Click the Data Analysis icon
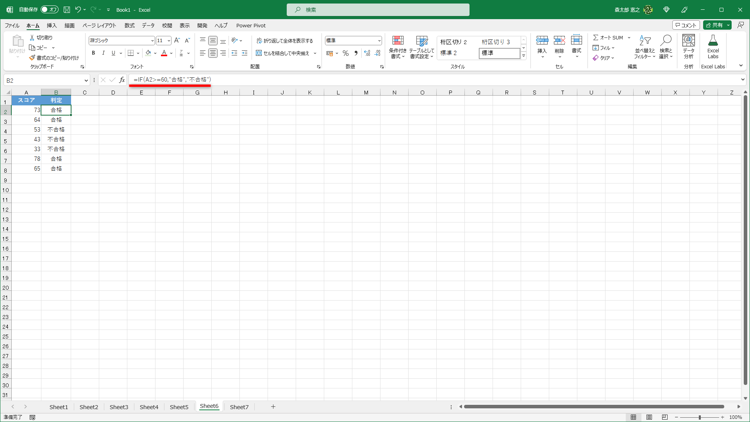This screenshot has height=422, width=750. click(688, 41)
